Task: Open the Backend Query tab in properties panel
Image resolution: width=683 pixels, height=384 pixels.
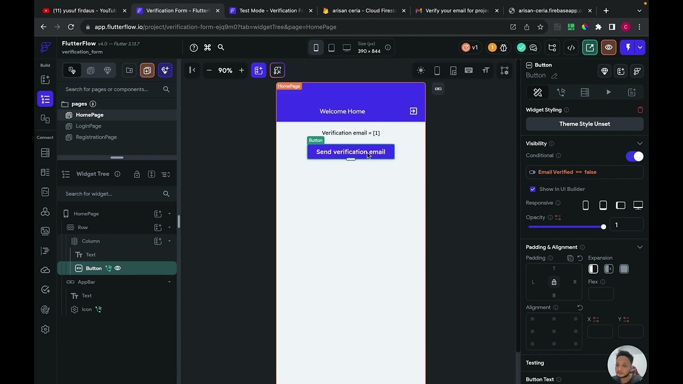Action: pos(585,92)
